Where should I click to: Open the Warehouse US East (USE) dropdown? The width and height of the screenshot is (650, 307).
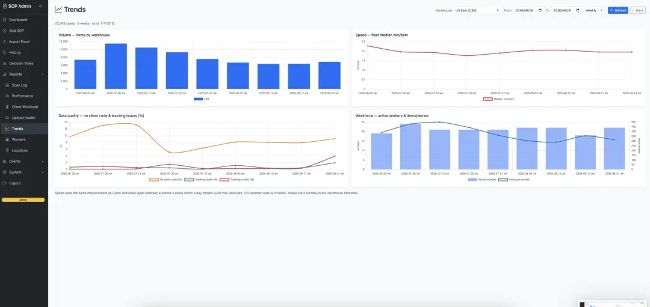coord(477,10)
